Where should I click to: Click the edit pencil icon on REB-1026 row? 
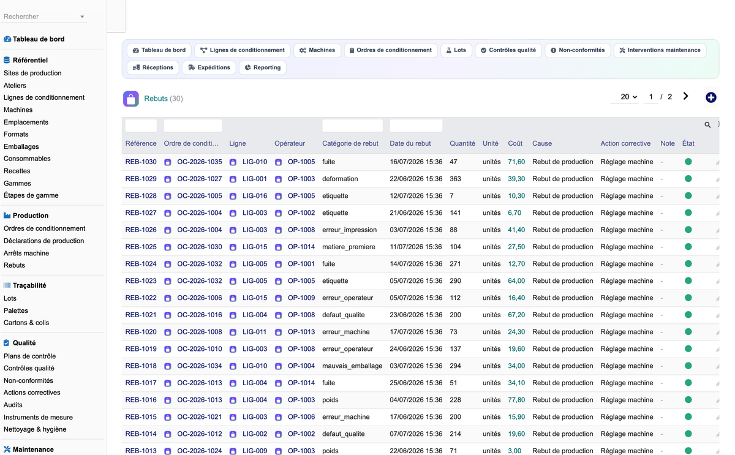coord(717,230)
